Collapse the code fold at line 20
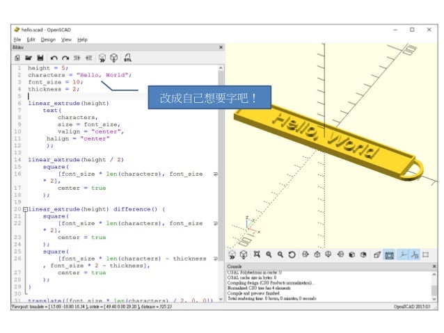The height and width of the screenshot is (333, 444). coord(25,209)
